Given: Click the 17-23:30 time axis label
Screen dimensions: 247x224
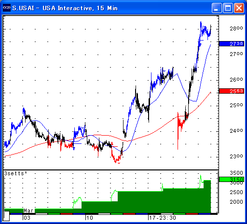Looking at the screenshot, I should pos(162,218).
